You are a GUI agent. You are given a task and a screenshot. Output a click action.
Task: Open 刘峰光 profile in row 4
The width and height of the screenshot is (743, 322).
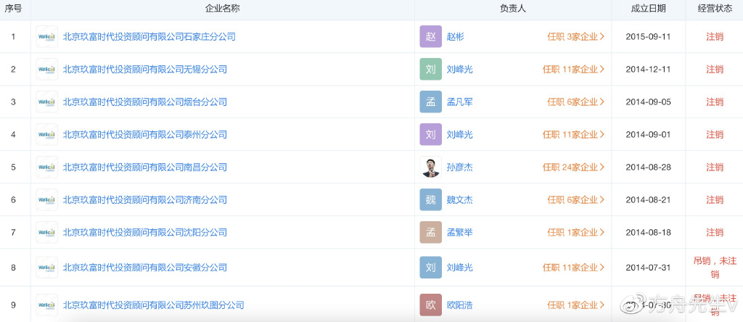tap(459, 134)
